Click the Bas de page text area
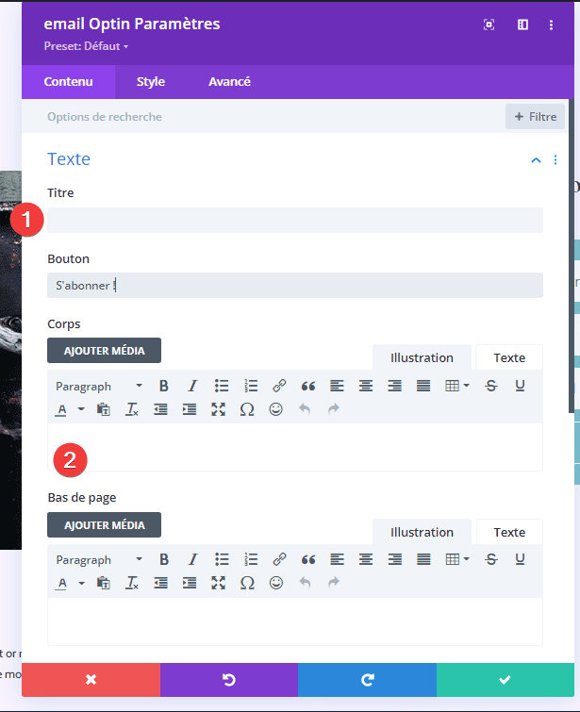580x712 pixels. [295, 621]
